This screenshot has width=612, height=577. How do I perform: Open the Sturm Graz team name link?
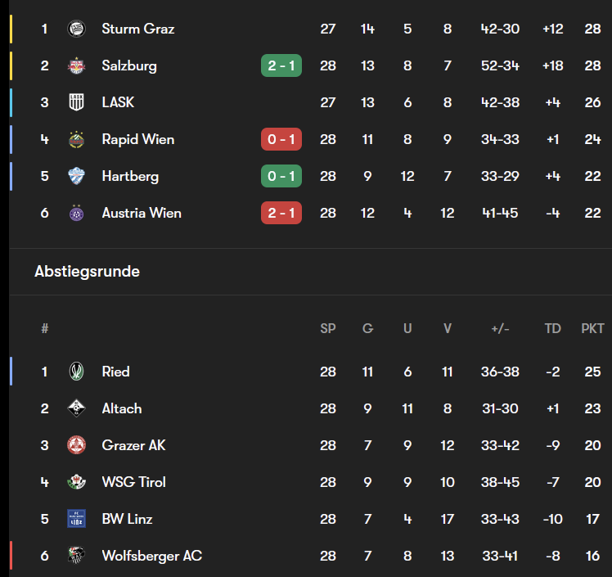coord(137,29)
